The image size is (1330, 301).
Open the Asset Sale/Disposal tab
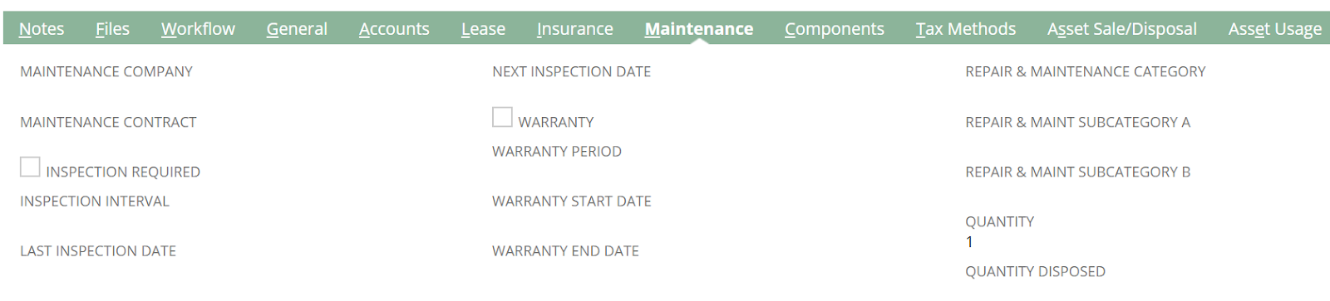coord(1122,29)
